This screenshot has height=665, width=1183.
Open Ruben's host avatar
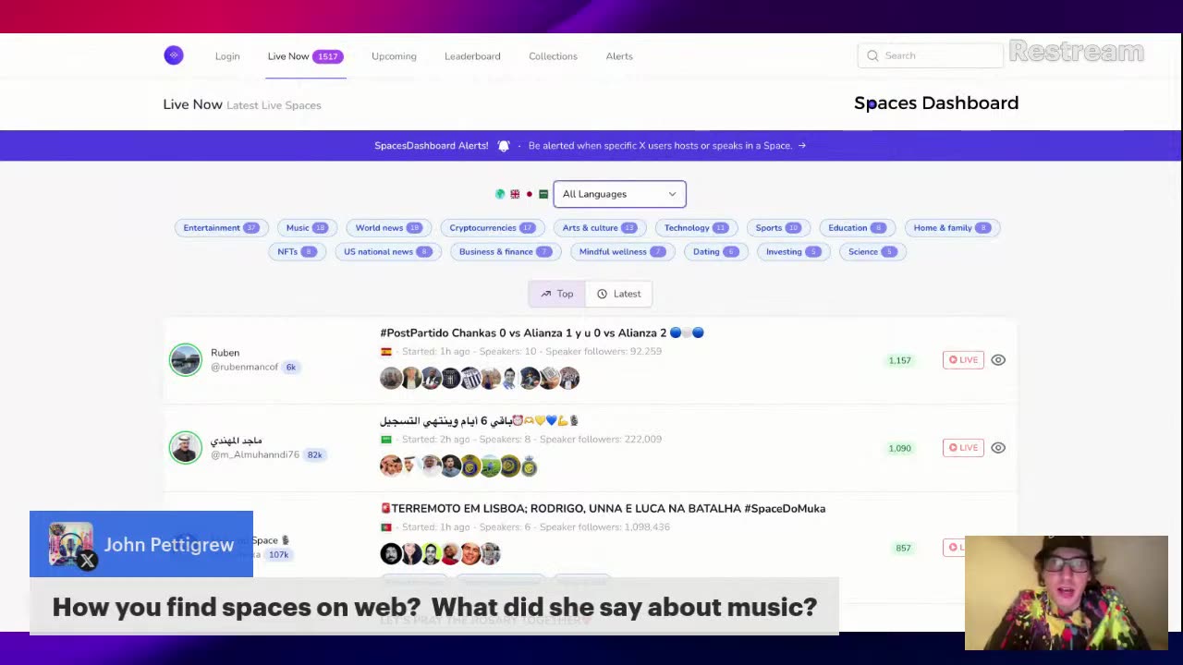[185, 360]
